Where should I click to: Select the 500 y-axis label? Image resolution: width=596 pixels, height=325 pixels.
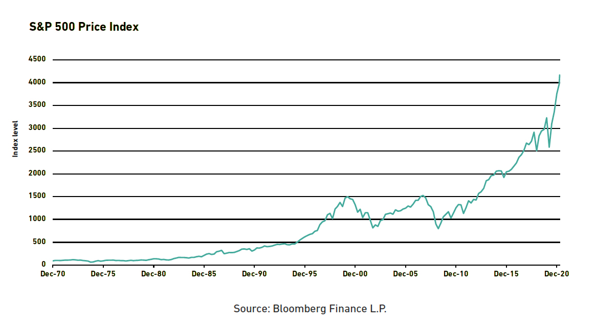[39, 242]
